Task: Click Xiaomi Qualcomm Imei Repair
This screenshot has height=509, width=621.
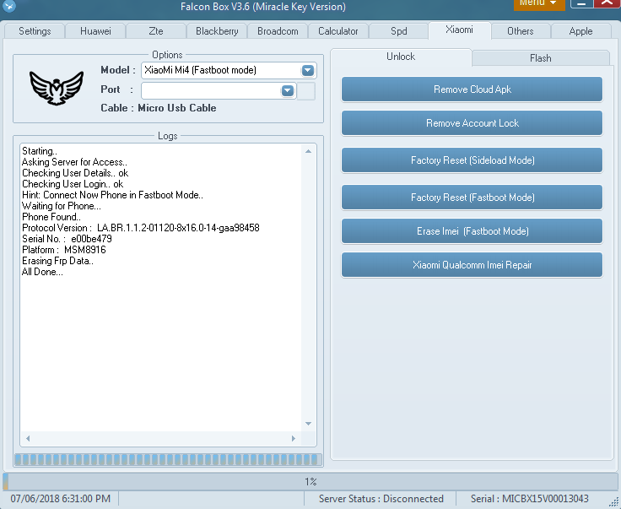Action: 472,265
